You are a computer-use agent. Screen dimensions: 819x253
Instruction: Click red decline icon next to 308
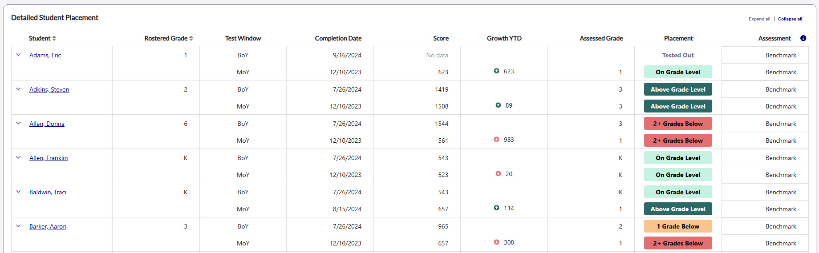point(496,242)
